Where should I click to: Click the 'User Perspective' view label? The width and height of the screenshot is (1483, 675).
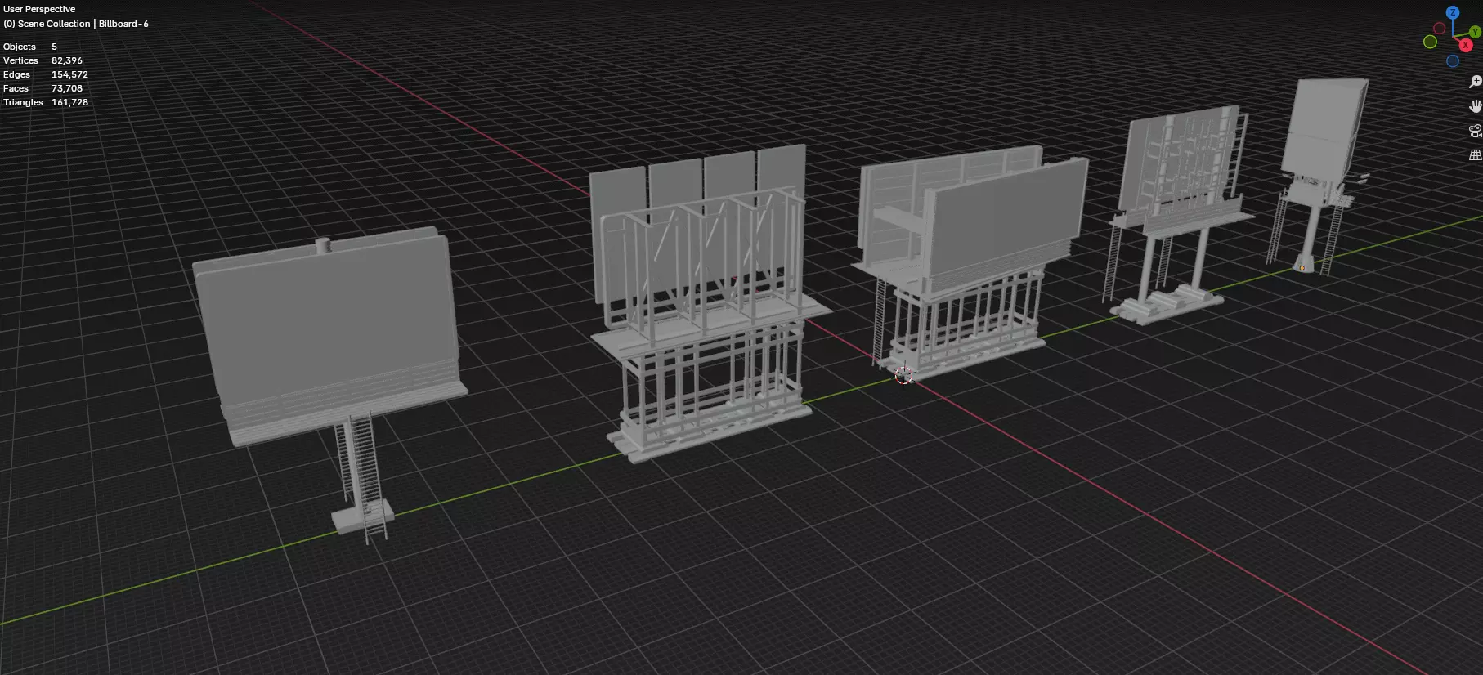(39, 10)
